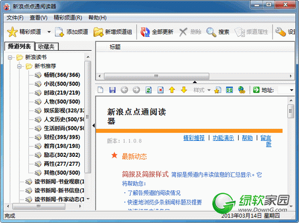The height and width of the screenshot is (223, 299).
Task: Switch to the 频道列表 tab
Action: coord(19,46)
